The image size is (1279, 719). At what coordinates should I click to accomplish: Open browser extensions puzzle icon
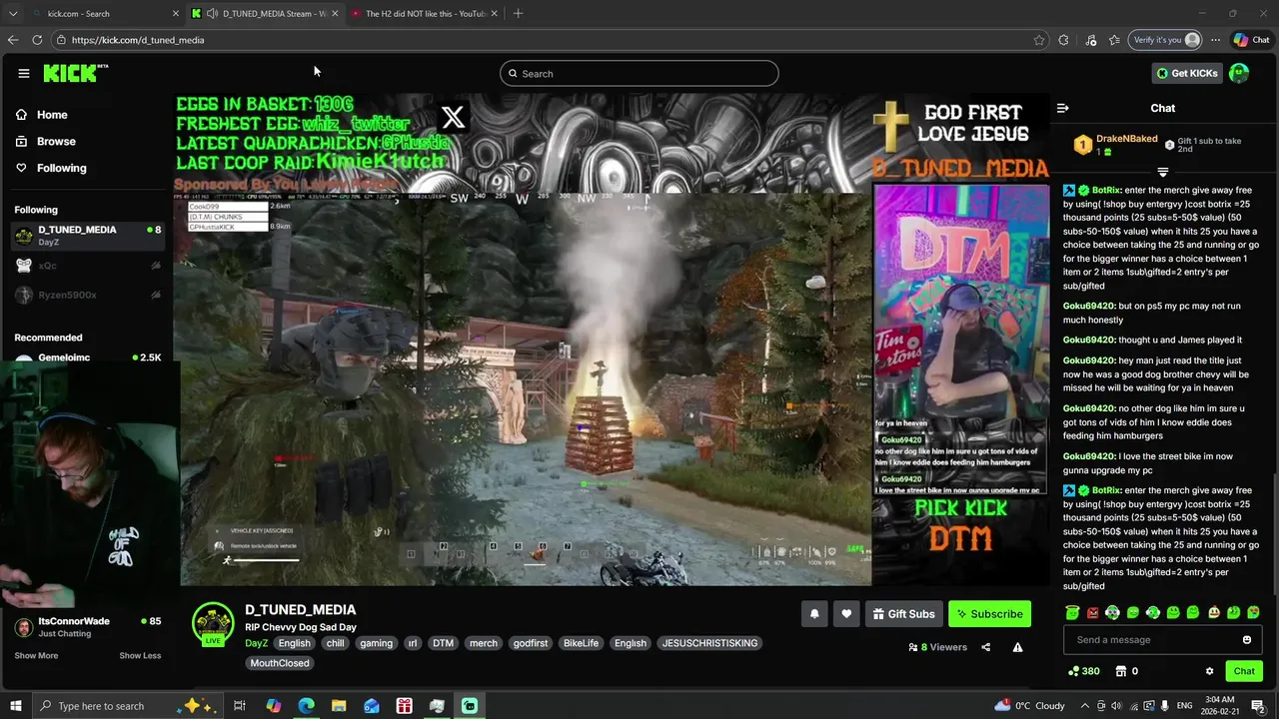[1063, 40]
